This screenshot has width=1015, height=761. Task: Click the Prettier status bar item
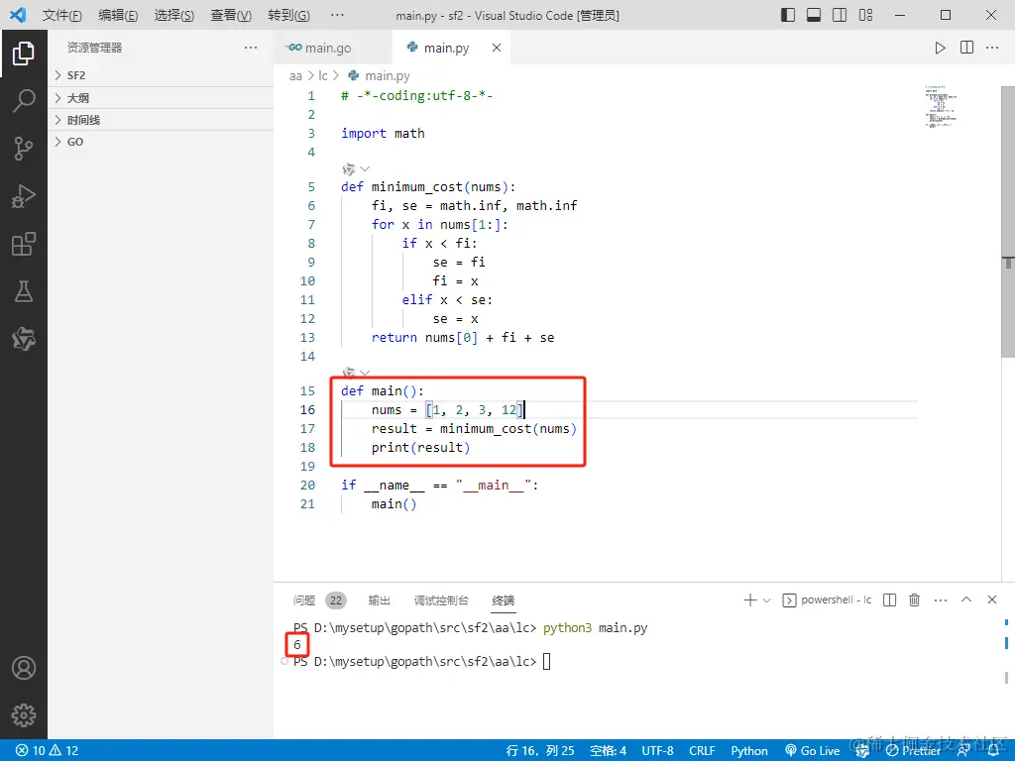coord(913,751)
